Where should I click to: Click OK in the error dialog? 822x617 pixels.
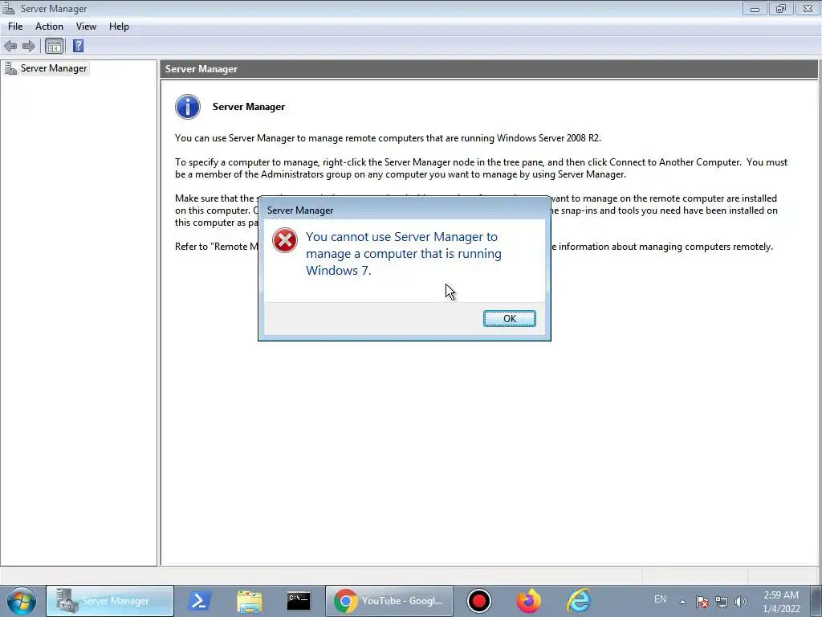point(509,318)
